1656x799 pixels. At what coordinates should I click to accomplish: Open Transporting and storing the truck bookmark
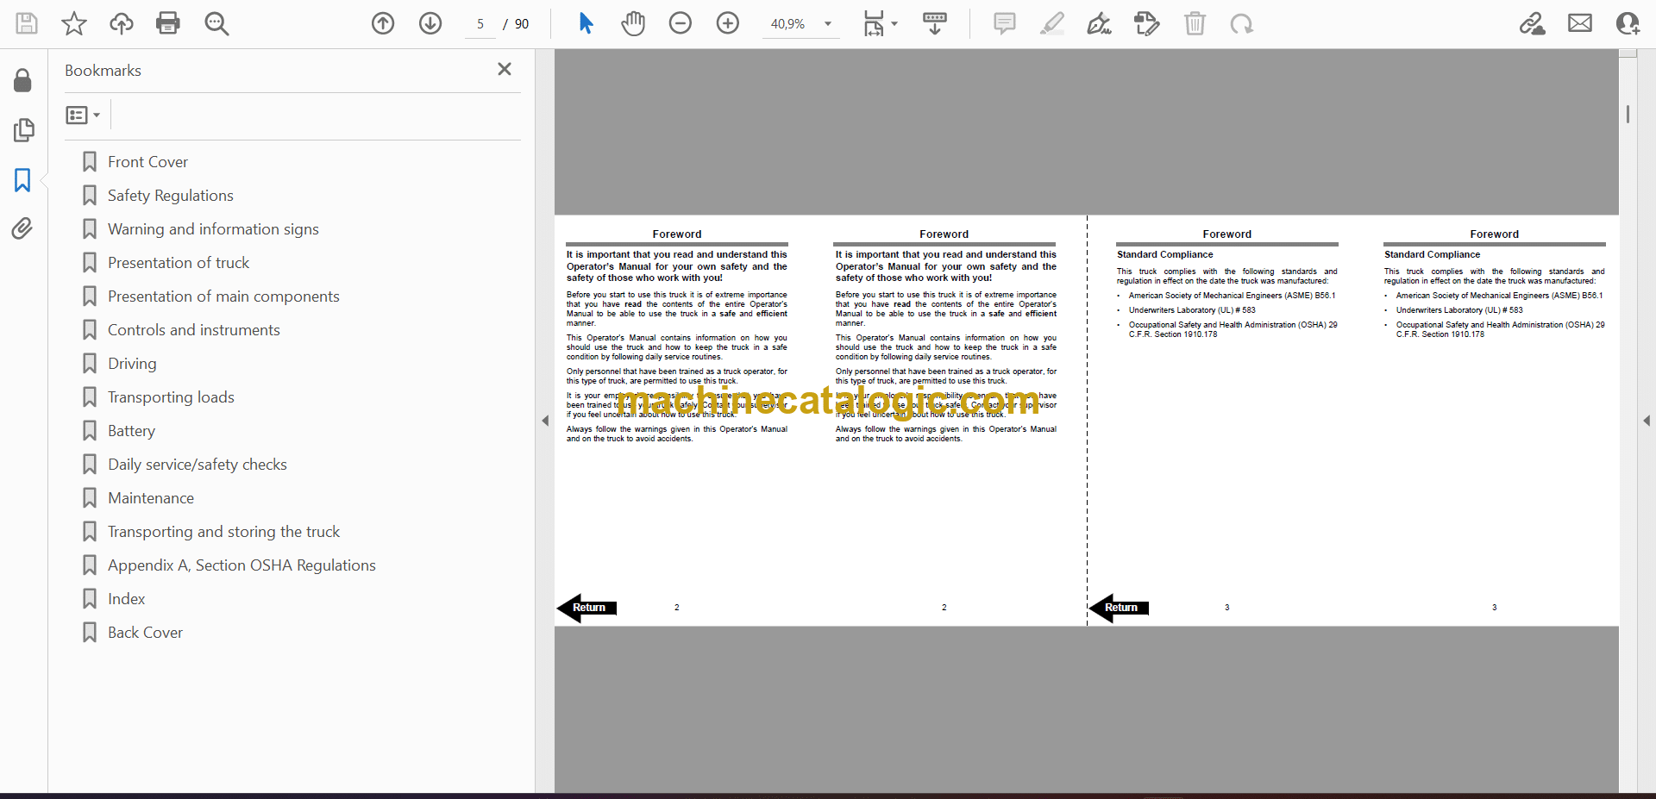tap(223, 532)
